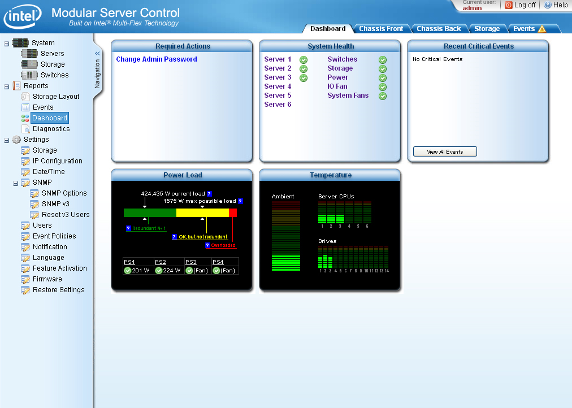The height and width of the screenshot is (408, 572).
Task: Click the Servers rack icon
Action: [x=29, y=54]
